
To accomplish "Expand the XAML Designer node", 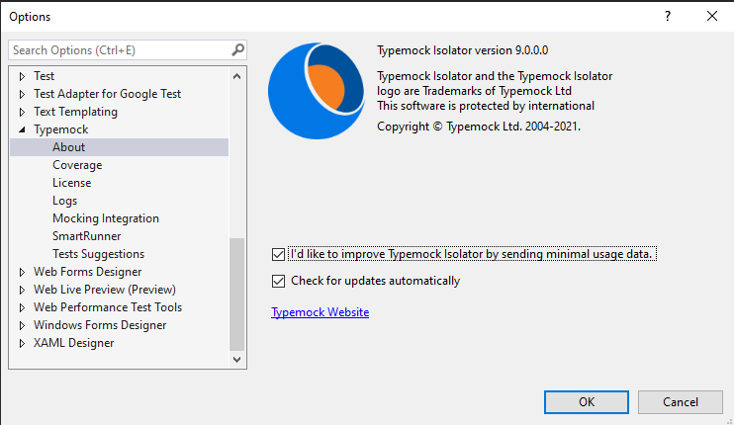I will [23, 343].
